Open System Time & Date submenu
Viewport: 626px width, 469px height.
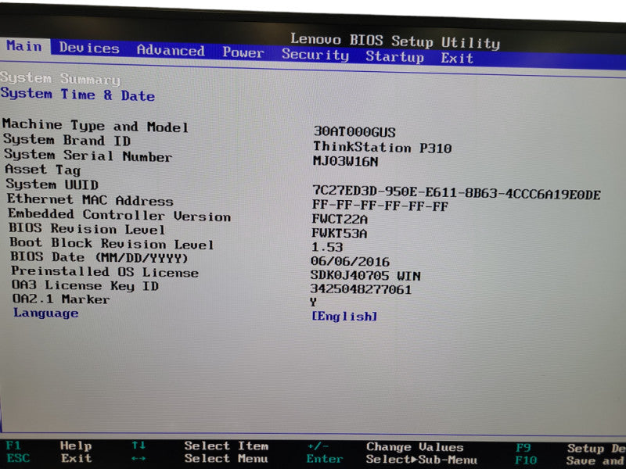point(77,95)
